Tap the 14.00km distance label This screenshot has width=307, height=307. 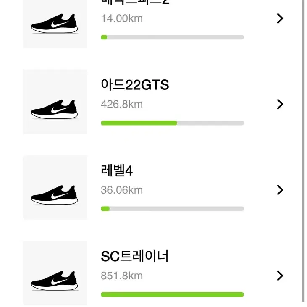tap(122, 18)
